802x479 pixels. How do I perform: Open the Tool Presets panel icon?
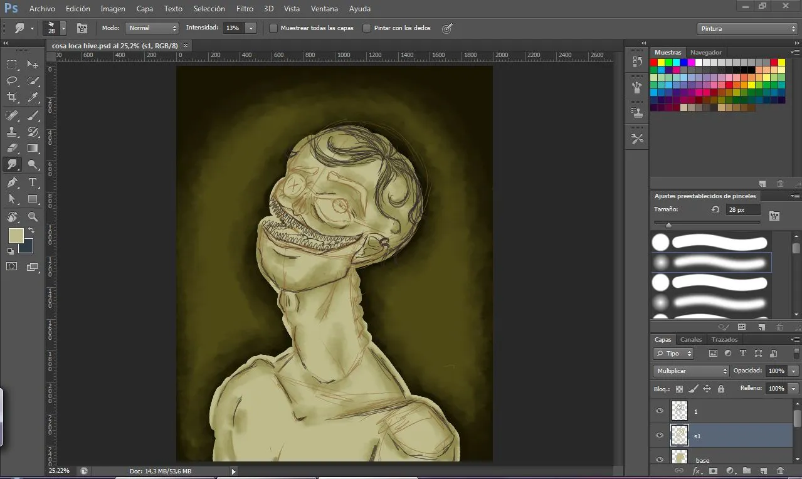point(638,139)
